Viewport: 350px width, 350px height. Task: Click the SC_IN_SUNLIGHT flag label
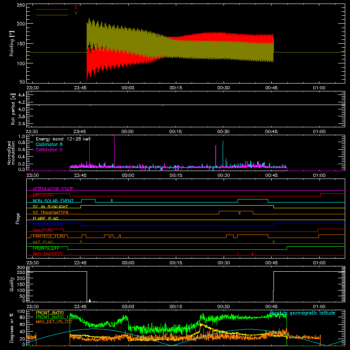pyautogui.click(x=50, y=206)
